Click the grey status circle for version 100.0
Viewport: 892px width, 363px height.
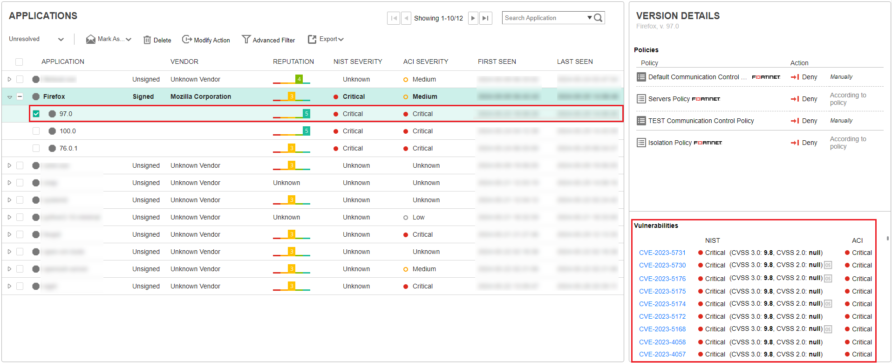[52, 131]
